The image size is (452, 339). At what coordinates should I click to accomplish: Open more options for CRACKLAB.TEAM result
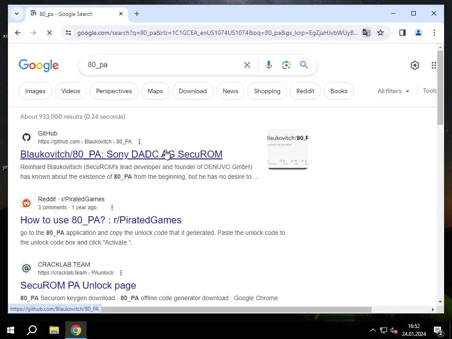pyautogui.click(x=121, y=273)
